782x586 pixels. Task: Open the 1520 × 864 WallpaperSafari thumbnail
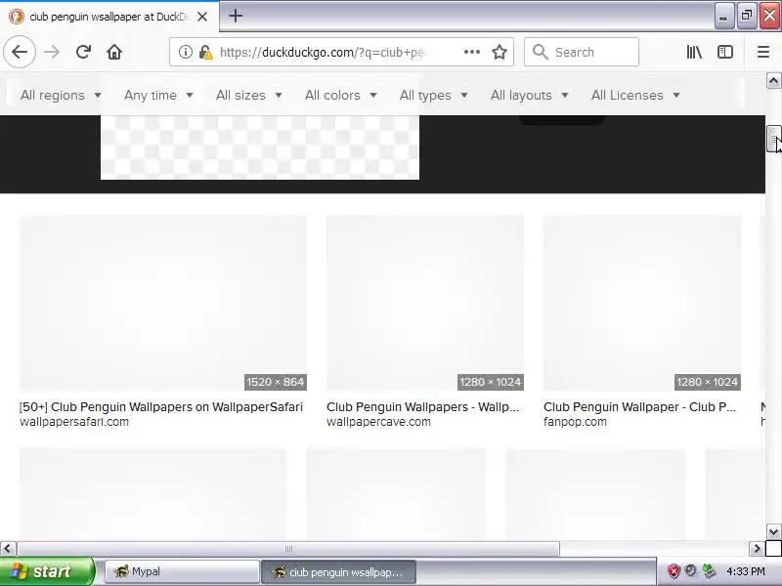163,303
